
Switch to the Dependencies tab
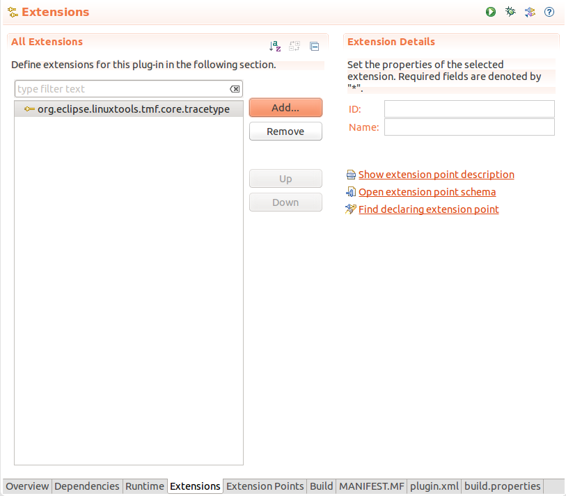(87, 486)
